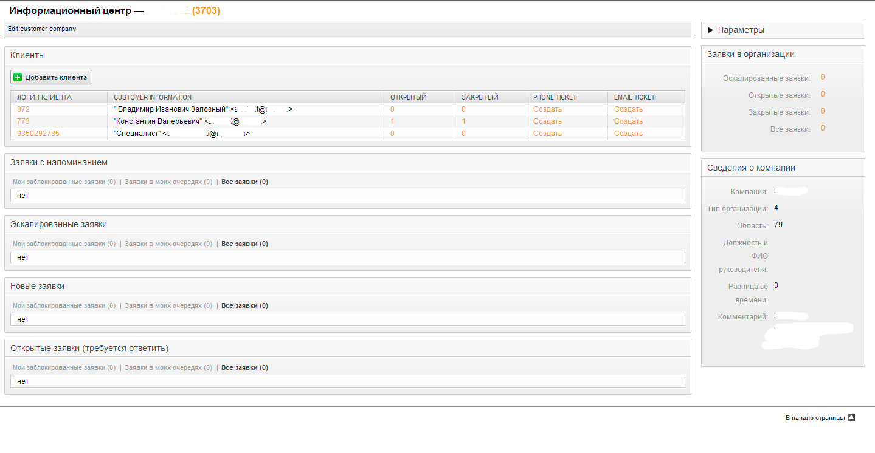Open the escalated tickets count in Заявки в организации

coord(823,77)
